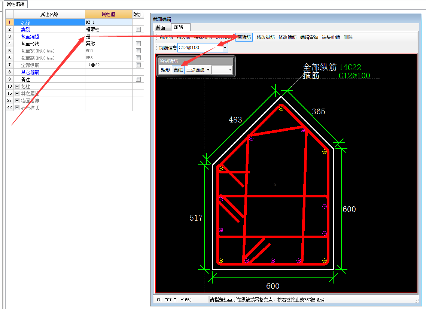Click the status bar prompt message
The width and height of the screenshot is (426, 309).
point(267,300)
